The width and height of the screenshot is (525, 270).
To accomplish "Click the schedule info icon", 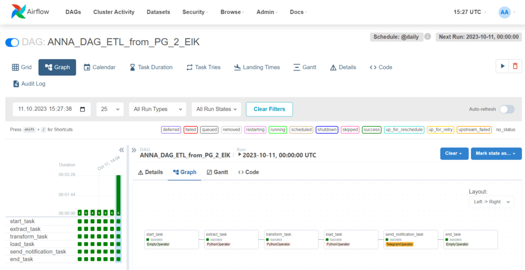I will [x=428, y=37].
